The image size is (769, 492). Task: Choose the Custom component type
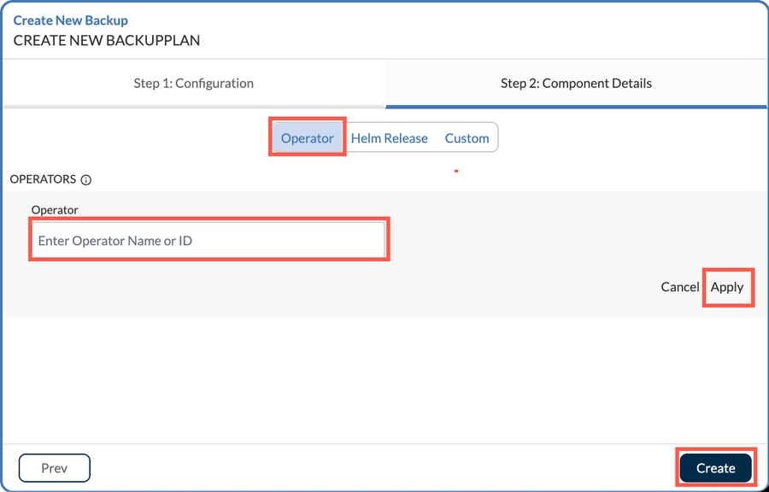pos(467,138)
